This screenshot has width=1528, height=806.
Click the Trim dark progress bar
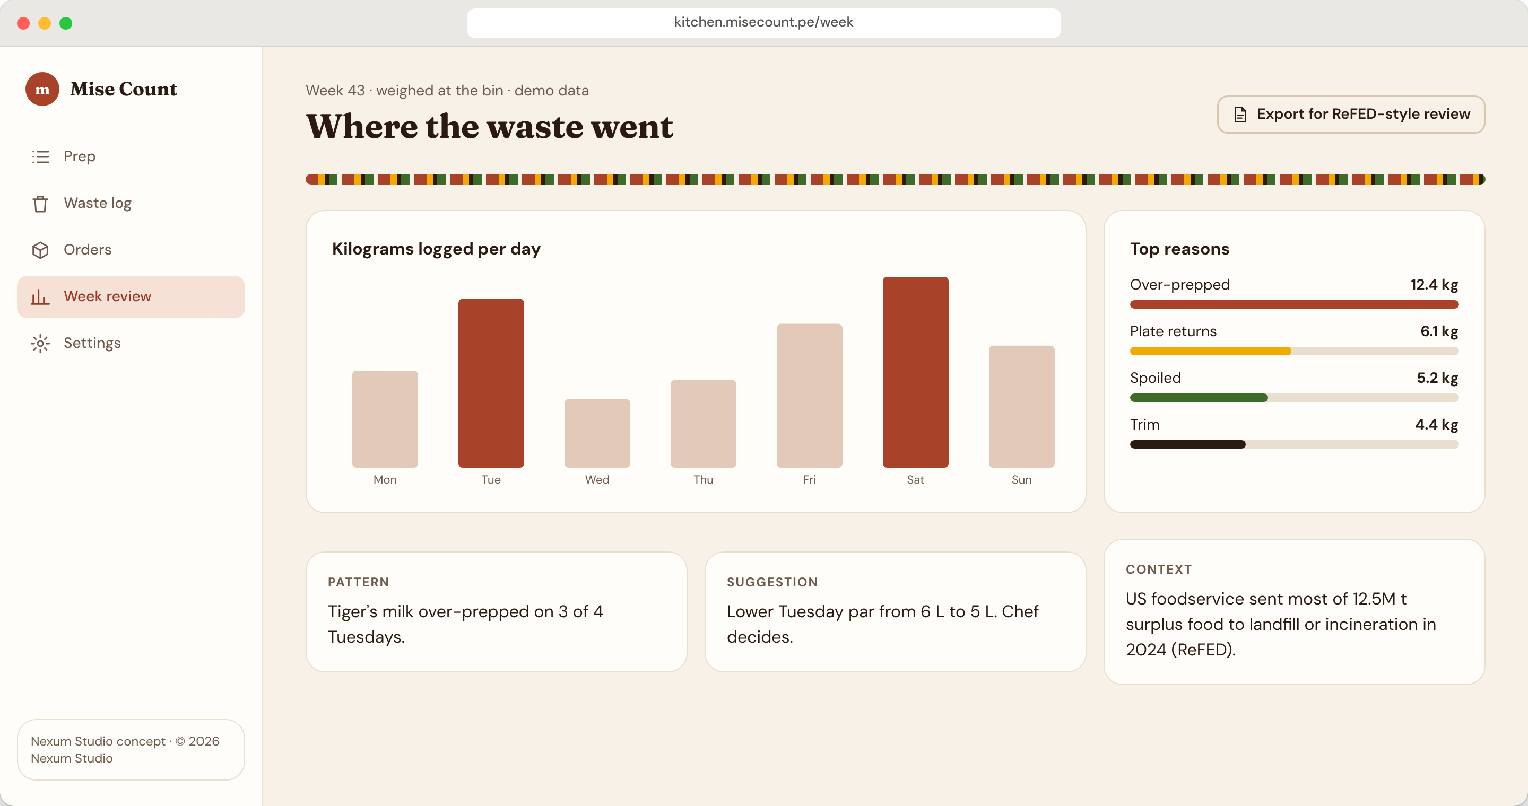tap(1187, 444)
